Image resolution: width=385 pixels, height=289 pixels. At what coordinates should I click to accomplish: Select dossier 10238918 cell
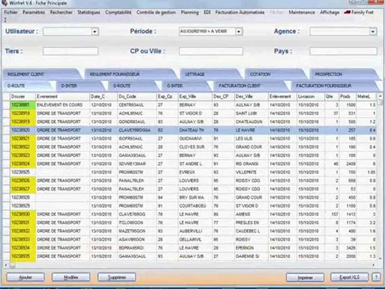tap(23, 113)
